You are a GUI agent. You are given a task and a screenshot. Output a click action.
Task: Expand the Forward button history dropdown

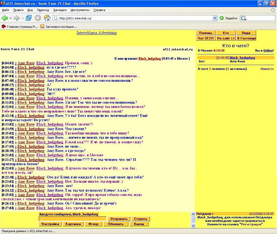point(23,18)
